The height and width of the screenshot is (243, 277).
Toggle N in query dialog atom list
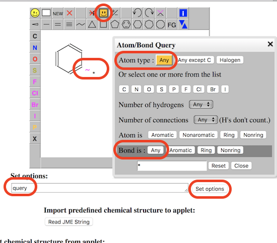[136, 89]
